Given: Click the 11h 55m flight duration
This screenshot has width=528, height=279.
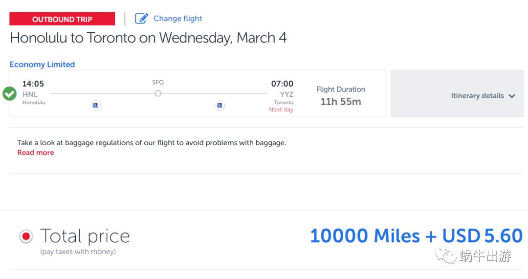Looking at the screenshot, I should click(341, 102).
